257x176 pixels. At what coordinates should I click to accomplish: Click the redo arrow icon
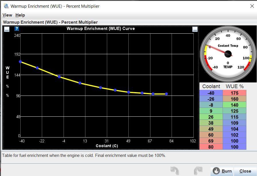click(198, 171)
